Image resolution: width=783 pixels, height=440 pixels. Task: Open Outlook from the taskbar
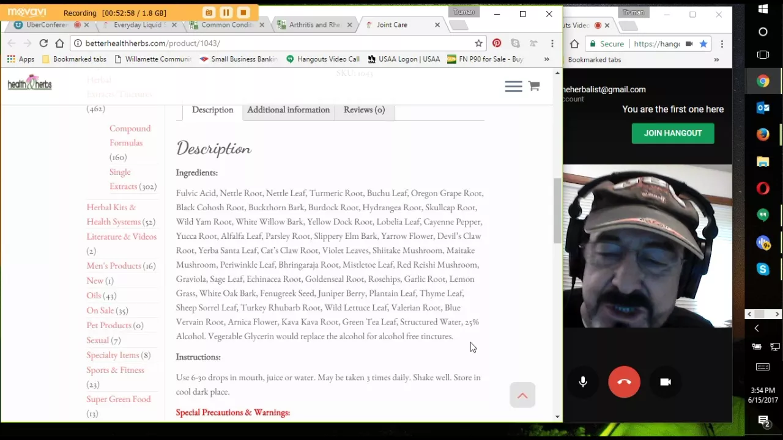pyautogui.click(x=763, y=108)
